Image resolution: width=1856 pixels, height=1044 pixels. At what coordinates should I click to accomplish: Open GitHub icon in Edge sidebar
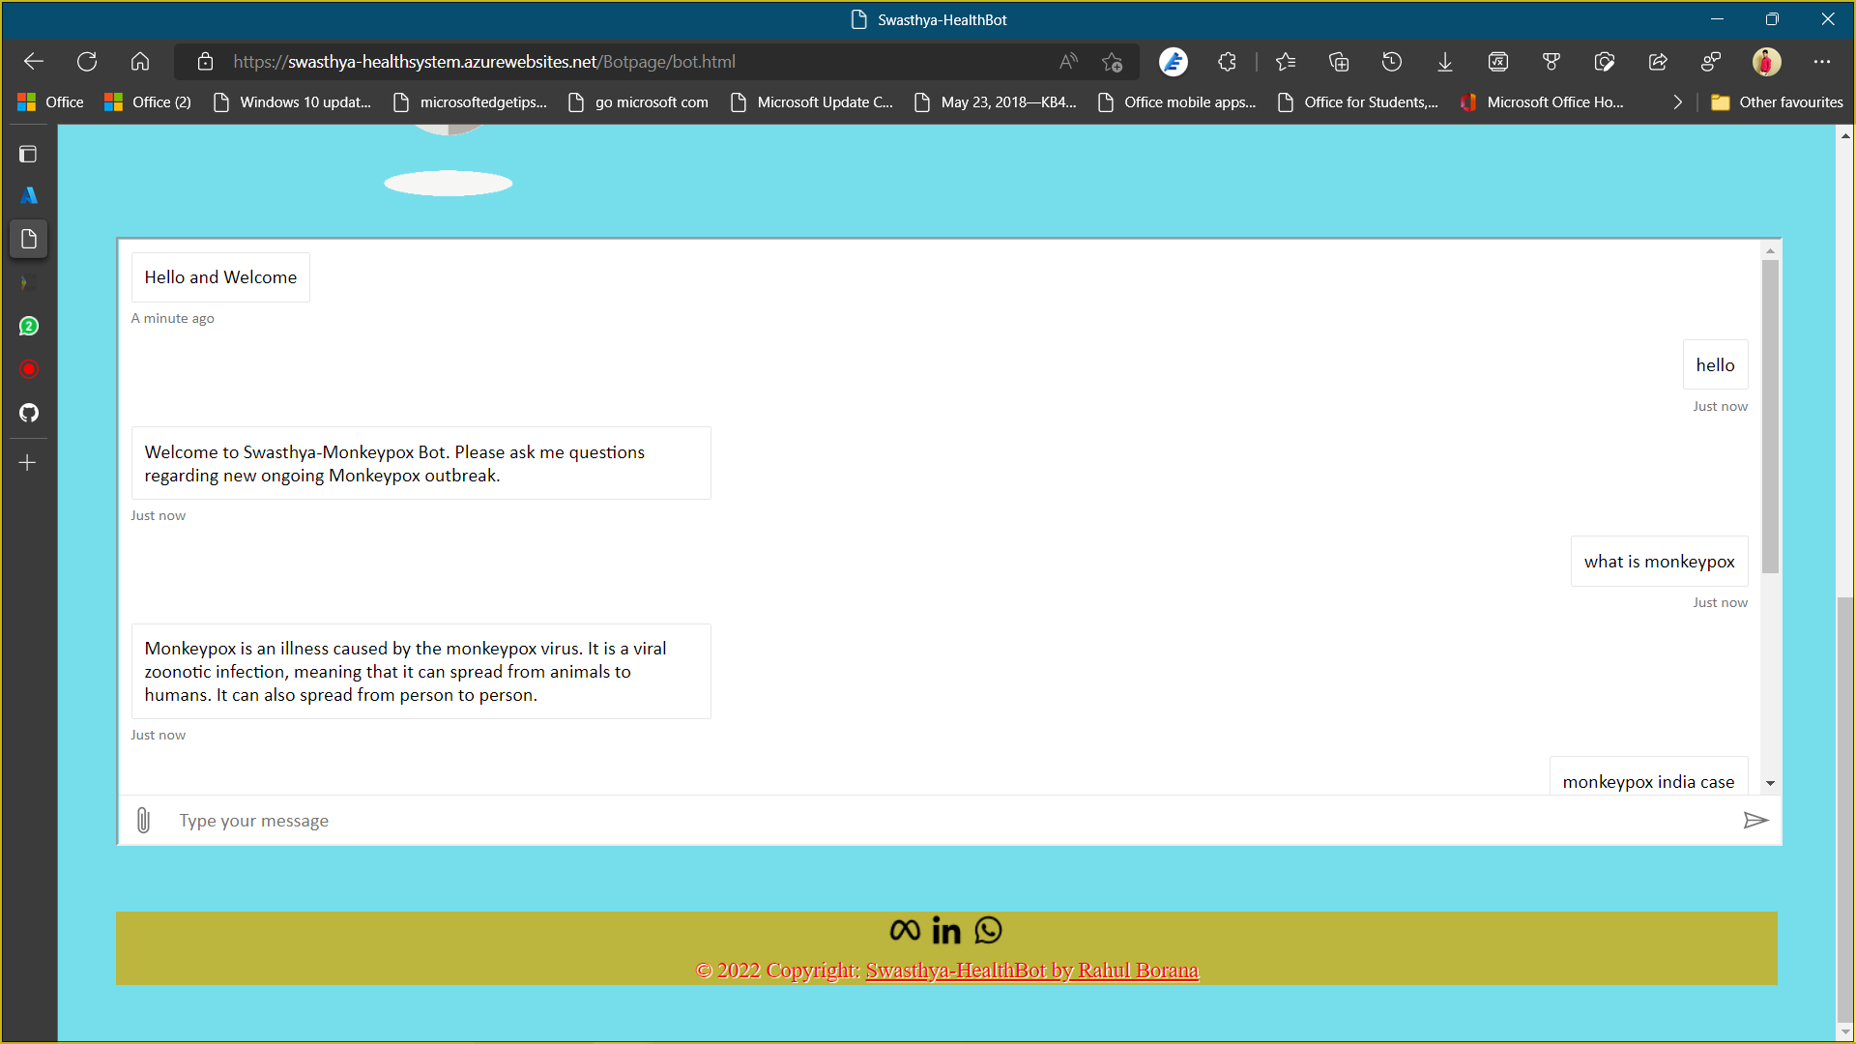29,413
